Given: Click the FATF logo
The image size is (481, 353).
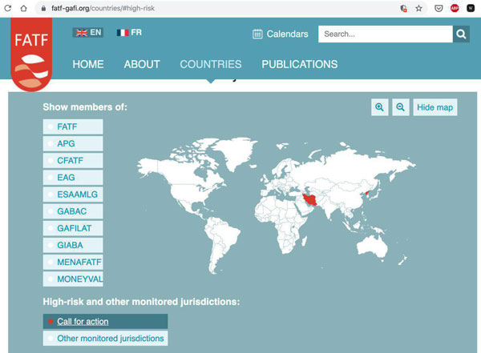Looking at the screenshot, I should pyautogui.click(x=31, y=54).
